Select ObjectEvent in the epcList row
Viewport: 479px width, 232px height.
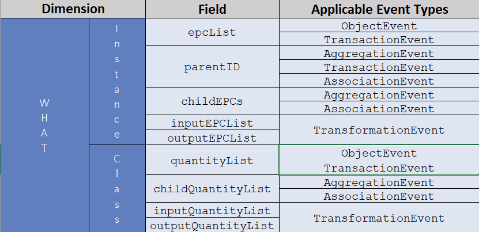click(x=379, y=26)
